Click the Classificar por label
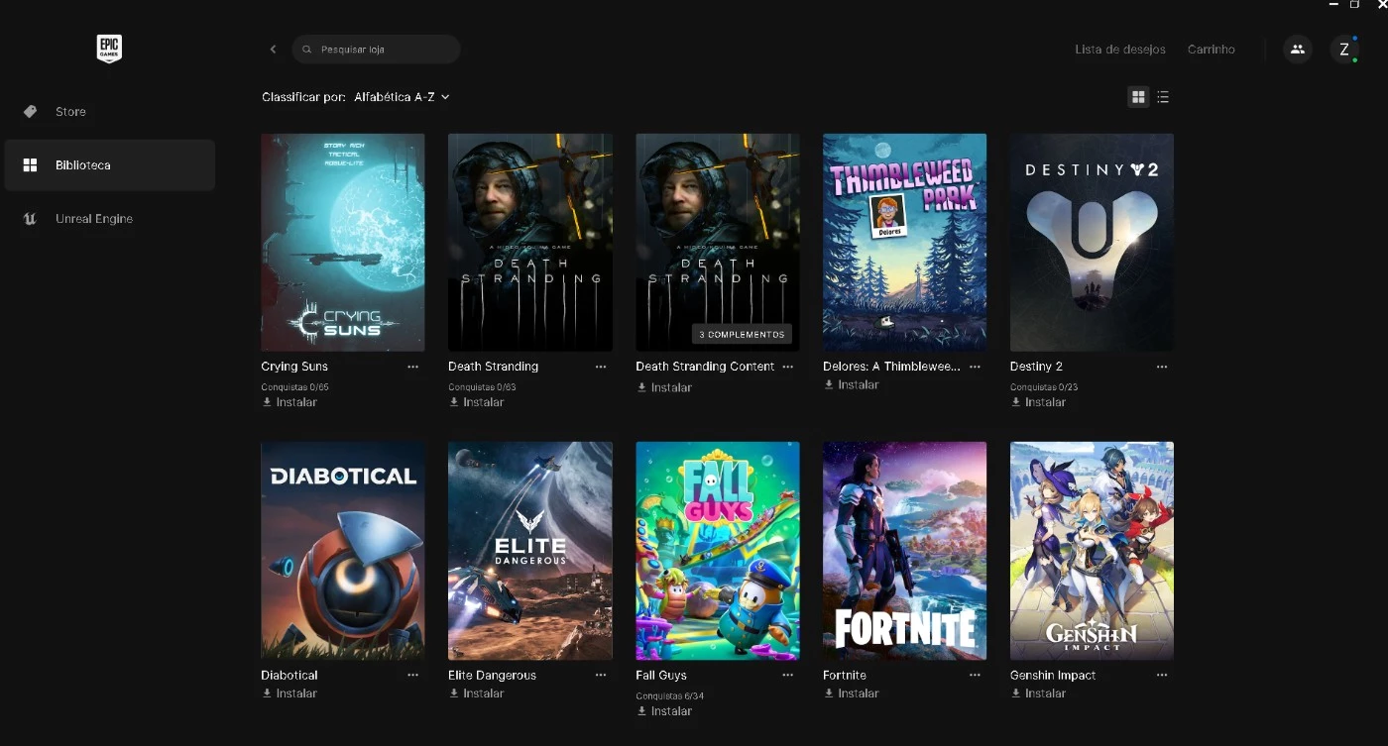1388x746 pixels. tap(303, 97)
